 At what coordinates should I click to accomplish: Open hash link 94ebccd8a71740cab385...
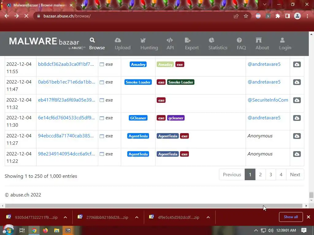tap(66, 136)
